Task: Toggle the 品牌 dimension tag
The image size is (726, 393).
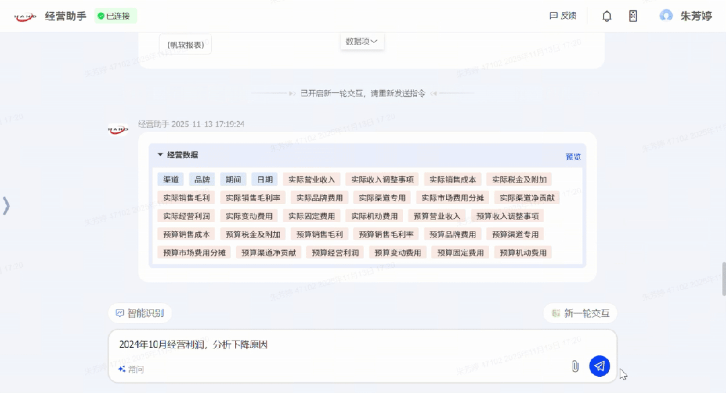Action: click(x=202, y=180)
